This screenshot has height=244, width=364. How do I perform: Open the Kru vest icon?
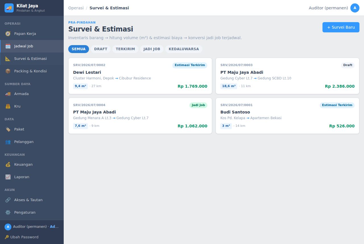(8, 106)
